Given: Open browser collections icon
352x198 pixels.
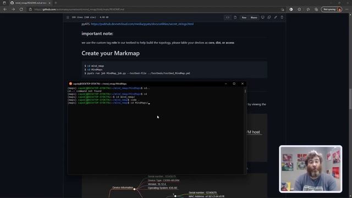Looking at the screenshot, I should (316, 9).
